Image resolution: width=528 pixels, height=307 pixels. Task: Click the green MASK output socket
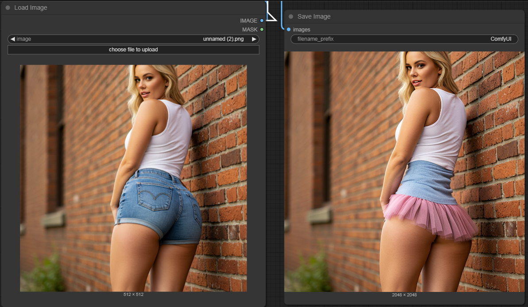point(262,30)
